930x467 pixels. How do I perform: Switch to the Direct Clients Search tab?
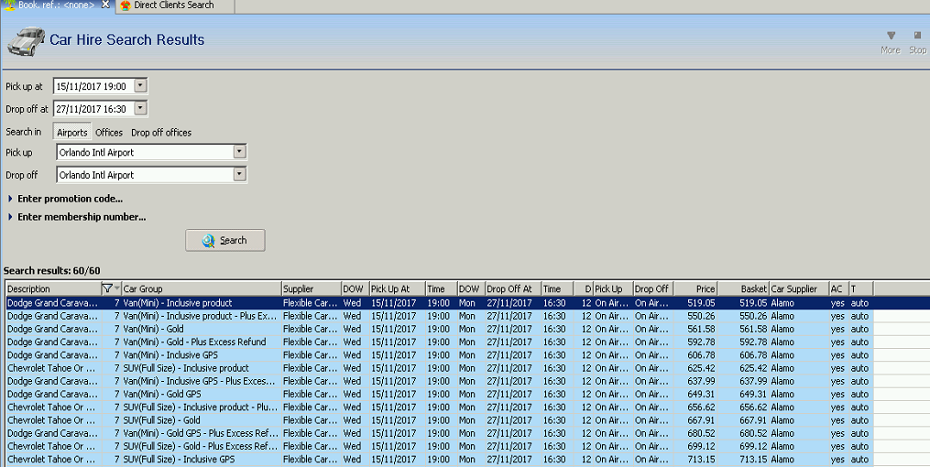174,5
